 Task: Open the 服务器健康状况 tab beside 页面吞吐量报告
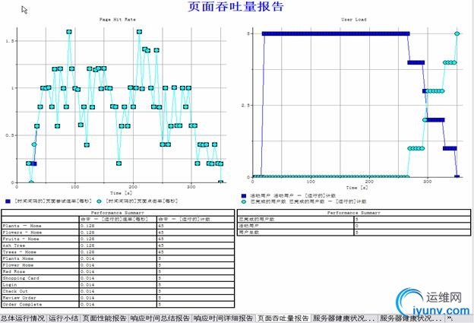(x=344, y=318)
